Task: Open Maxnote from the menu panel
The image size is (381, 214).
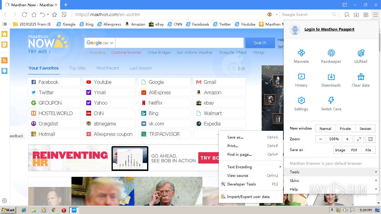Action: (301, 56)
